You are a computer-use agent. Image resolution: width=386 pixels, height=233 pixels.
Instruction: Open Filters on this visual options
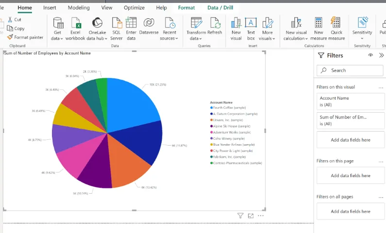[381, 87]
